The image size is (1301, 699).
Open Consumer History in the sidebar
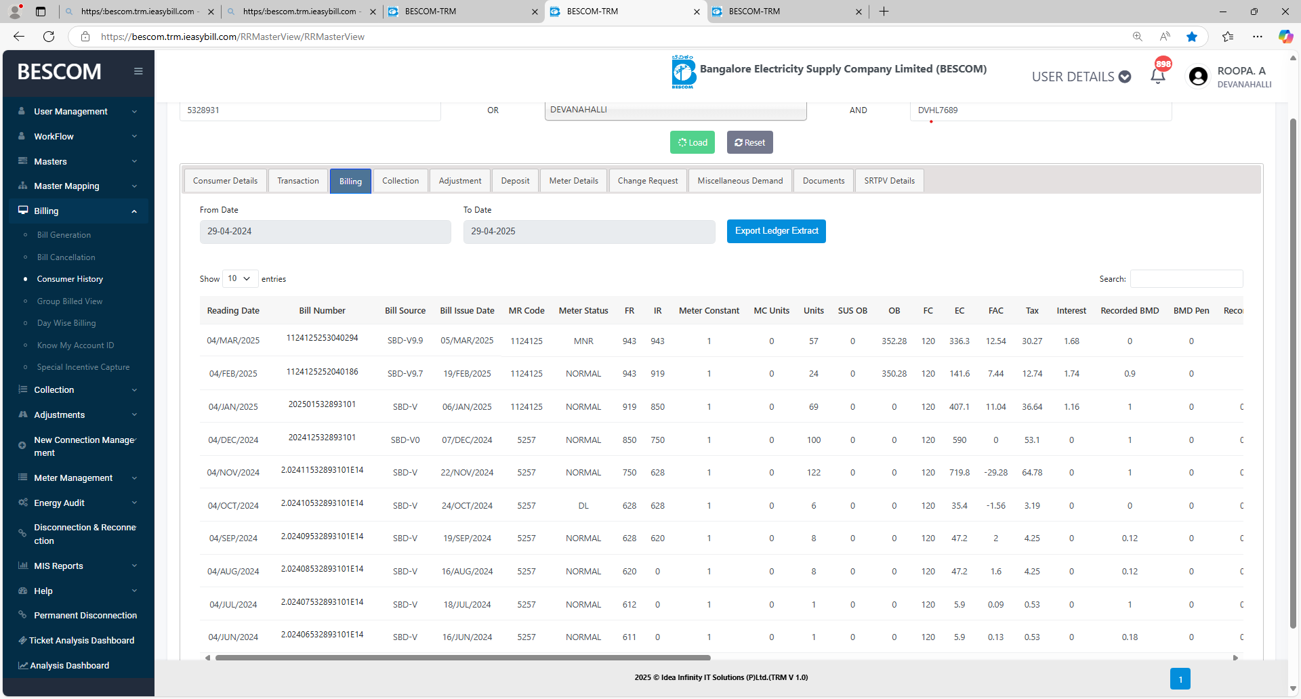click(x=70, y=279)
